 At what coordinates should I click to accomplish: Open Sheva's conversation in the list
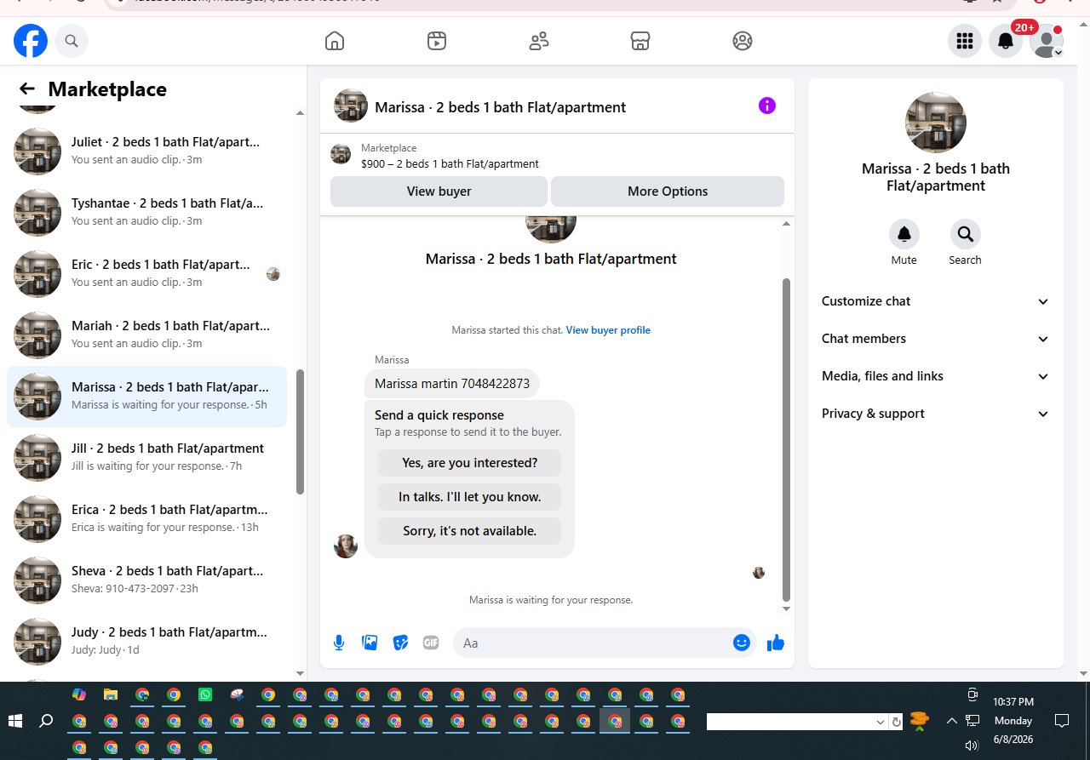(146, 580)
